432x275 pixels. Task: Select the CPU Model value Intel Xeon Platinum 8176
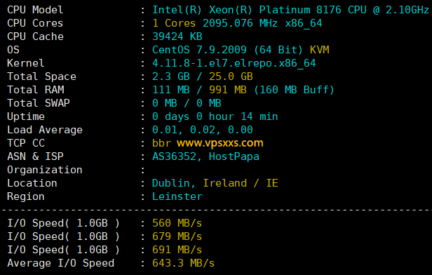click(x=290, y=10)
